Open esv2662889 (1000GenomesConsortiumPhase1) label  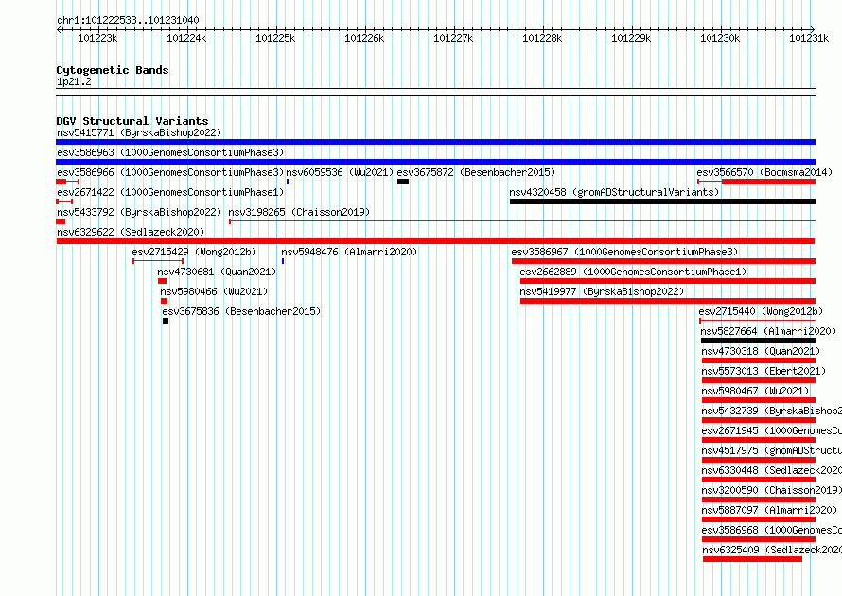(633, 272)
